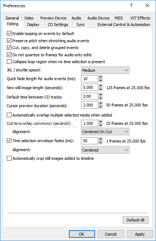The width and height of the screenshot is (156, 241).
Task: Enable Automatically overlap multiple selected media
Action: 9,115
